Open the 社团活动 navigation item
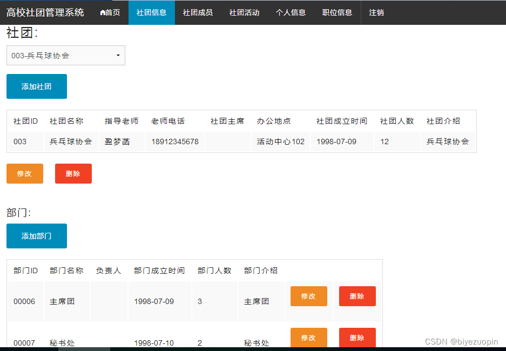The image size is (506, 351). pos(244,12)
